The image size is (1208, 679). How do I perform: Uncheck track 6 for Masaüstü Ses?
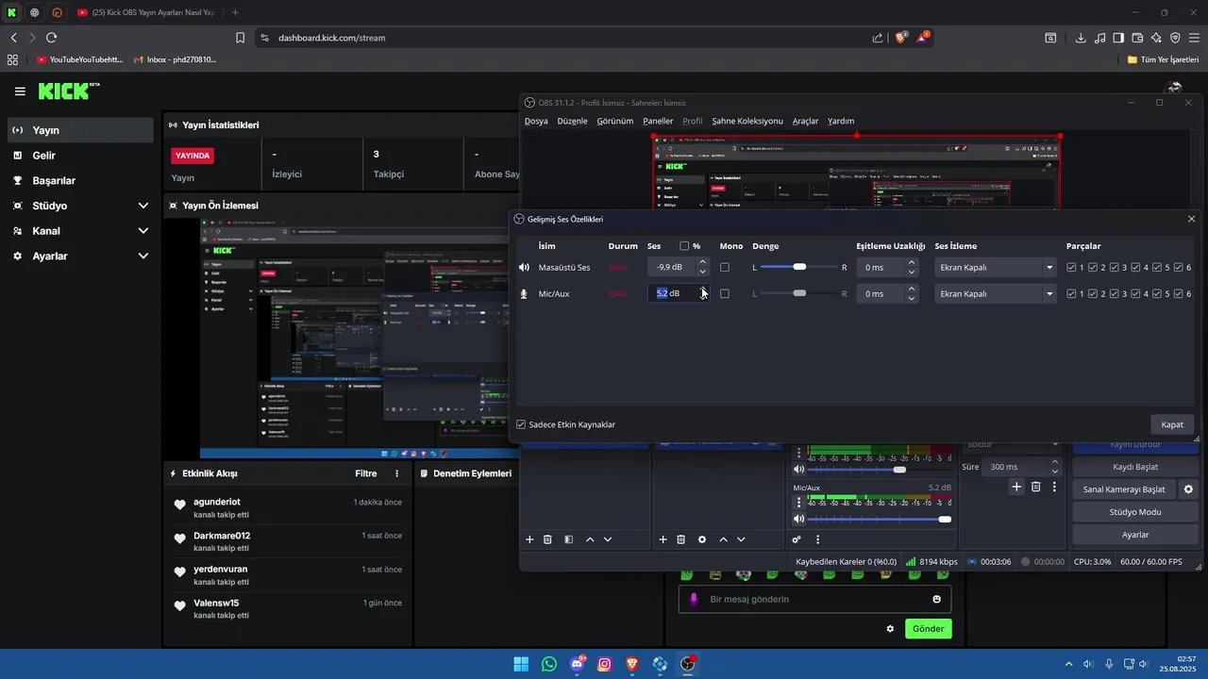pos(1179,267)
